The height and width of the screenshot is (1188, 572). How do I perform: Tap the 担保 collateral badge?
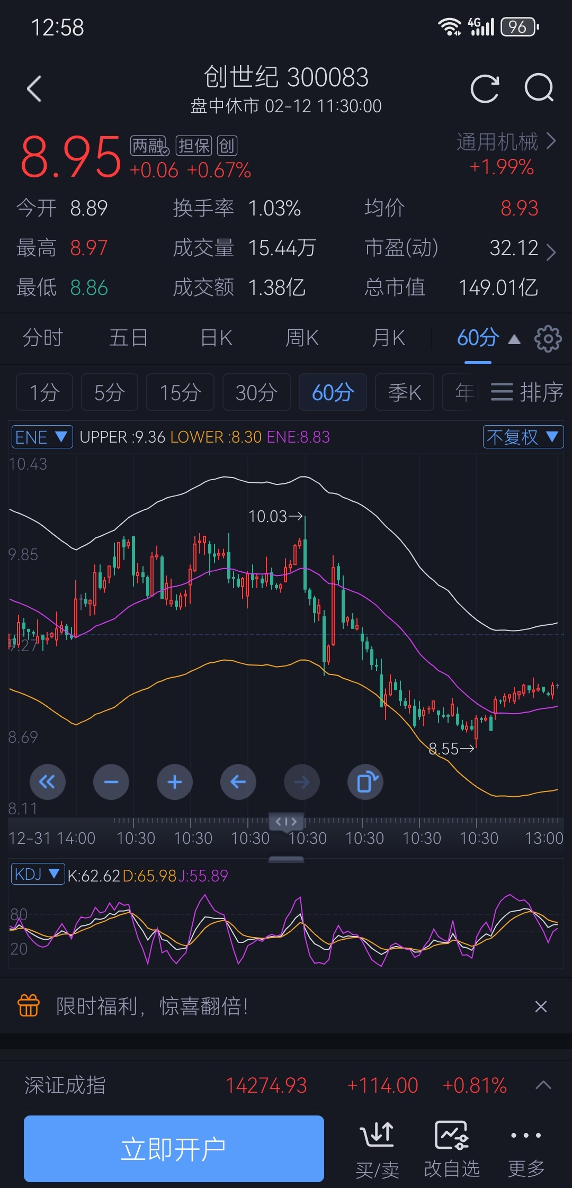194,146
